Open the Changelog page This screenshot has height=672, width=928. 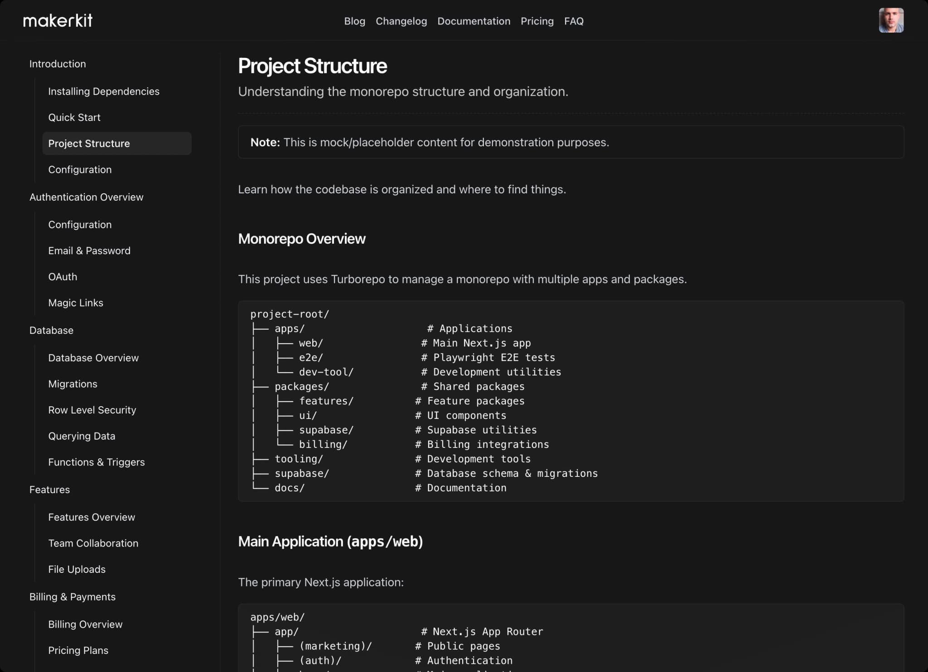pos(401,21)
